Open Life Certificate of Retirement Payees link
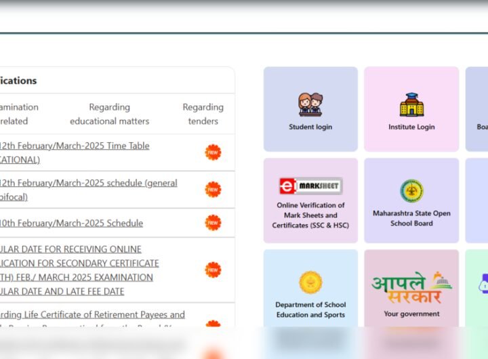The width and height of the screenshot is (488, 359). [91, 314]
